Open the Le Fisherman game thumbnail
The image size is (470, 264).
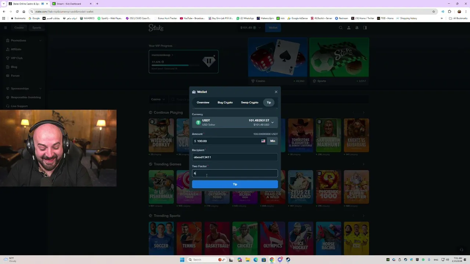(x=161, y=187)
